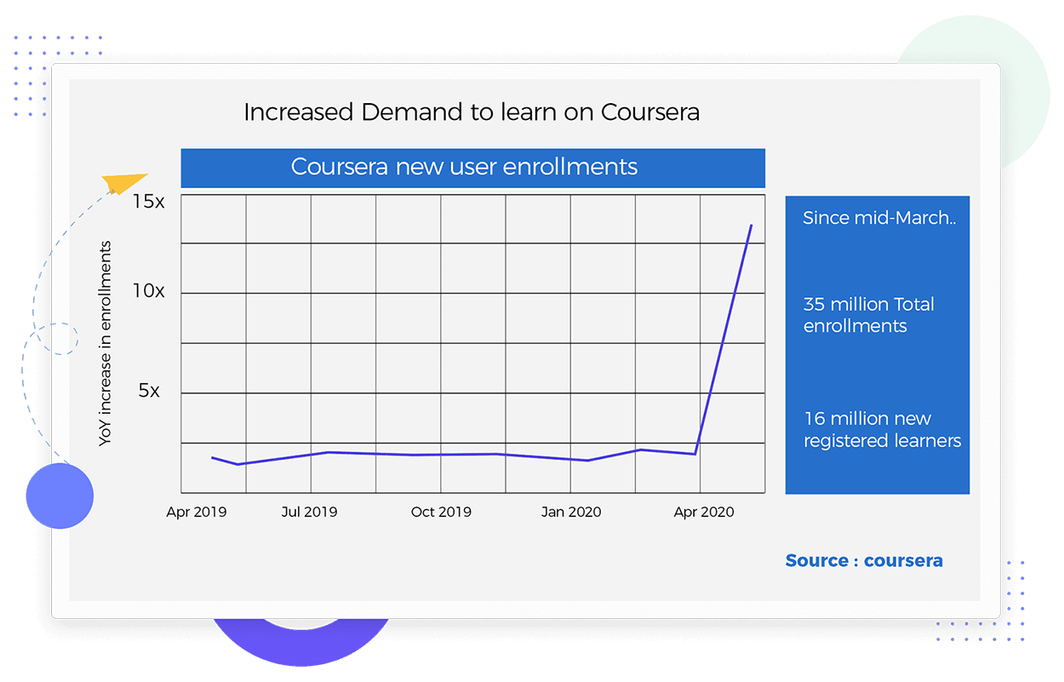This screenshot has width=1064, height=682.
Task: Click the yellow paper plane icon
Action: [x=126, y=182]
